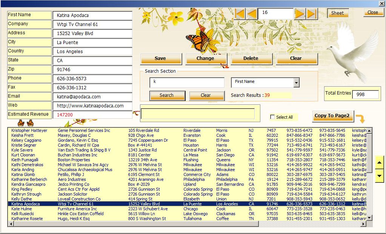Viewport: 386px width, 234px height.
Task: Select the Kathi Demetrakos row
Action: click(187, 165)
